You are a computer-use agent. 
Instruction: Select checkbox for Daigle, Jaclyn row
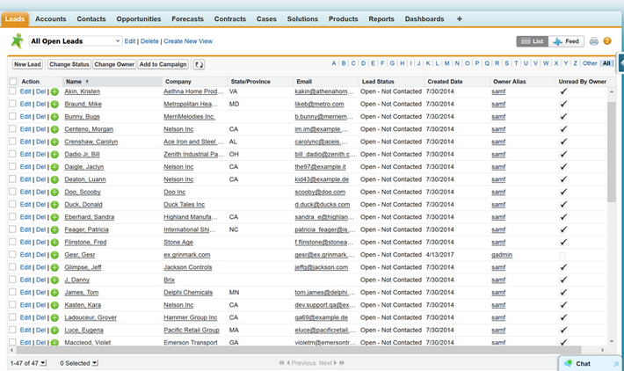coord(12,166)
